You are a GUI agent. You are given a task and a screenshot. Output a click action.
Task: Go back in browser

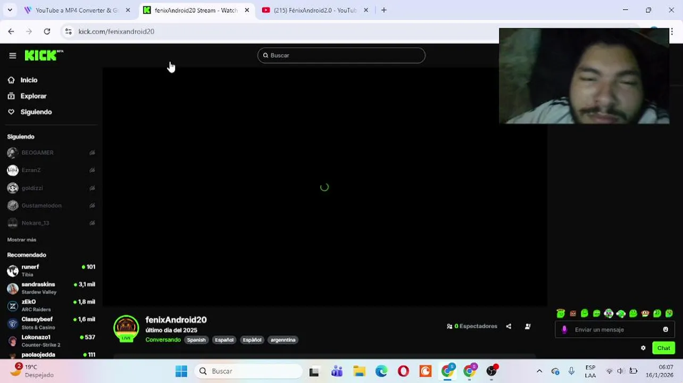(x=11, y=31)
